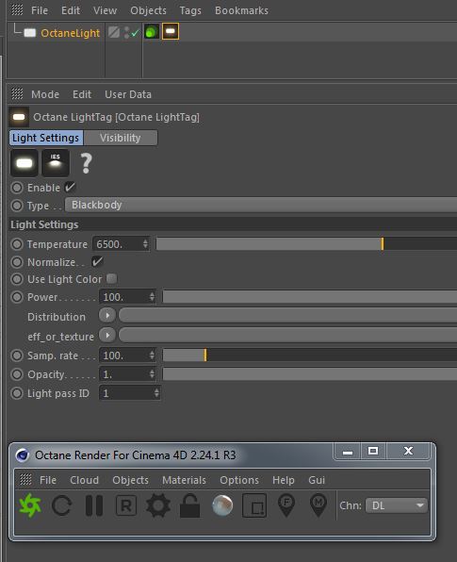Click the Temperature 6500 input field
457x562 pixels.
(x=121, y=243)
